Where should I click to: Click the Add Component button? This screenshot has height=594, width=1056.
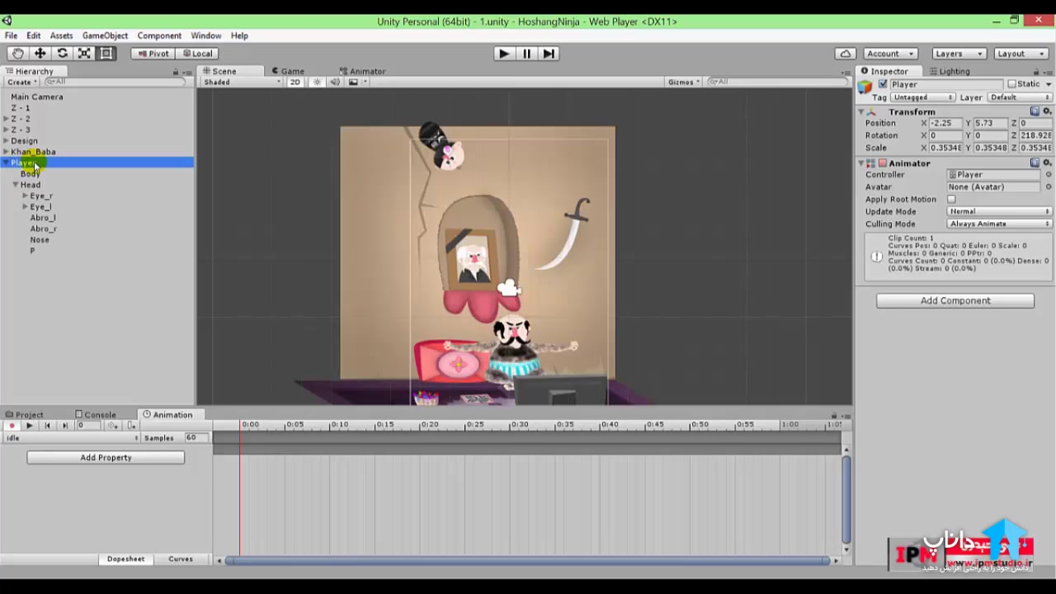(x=955, y=300)
